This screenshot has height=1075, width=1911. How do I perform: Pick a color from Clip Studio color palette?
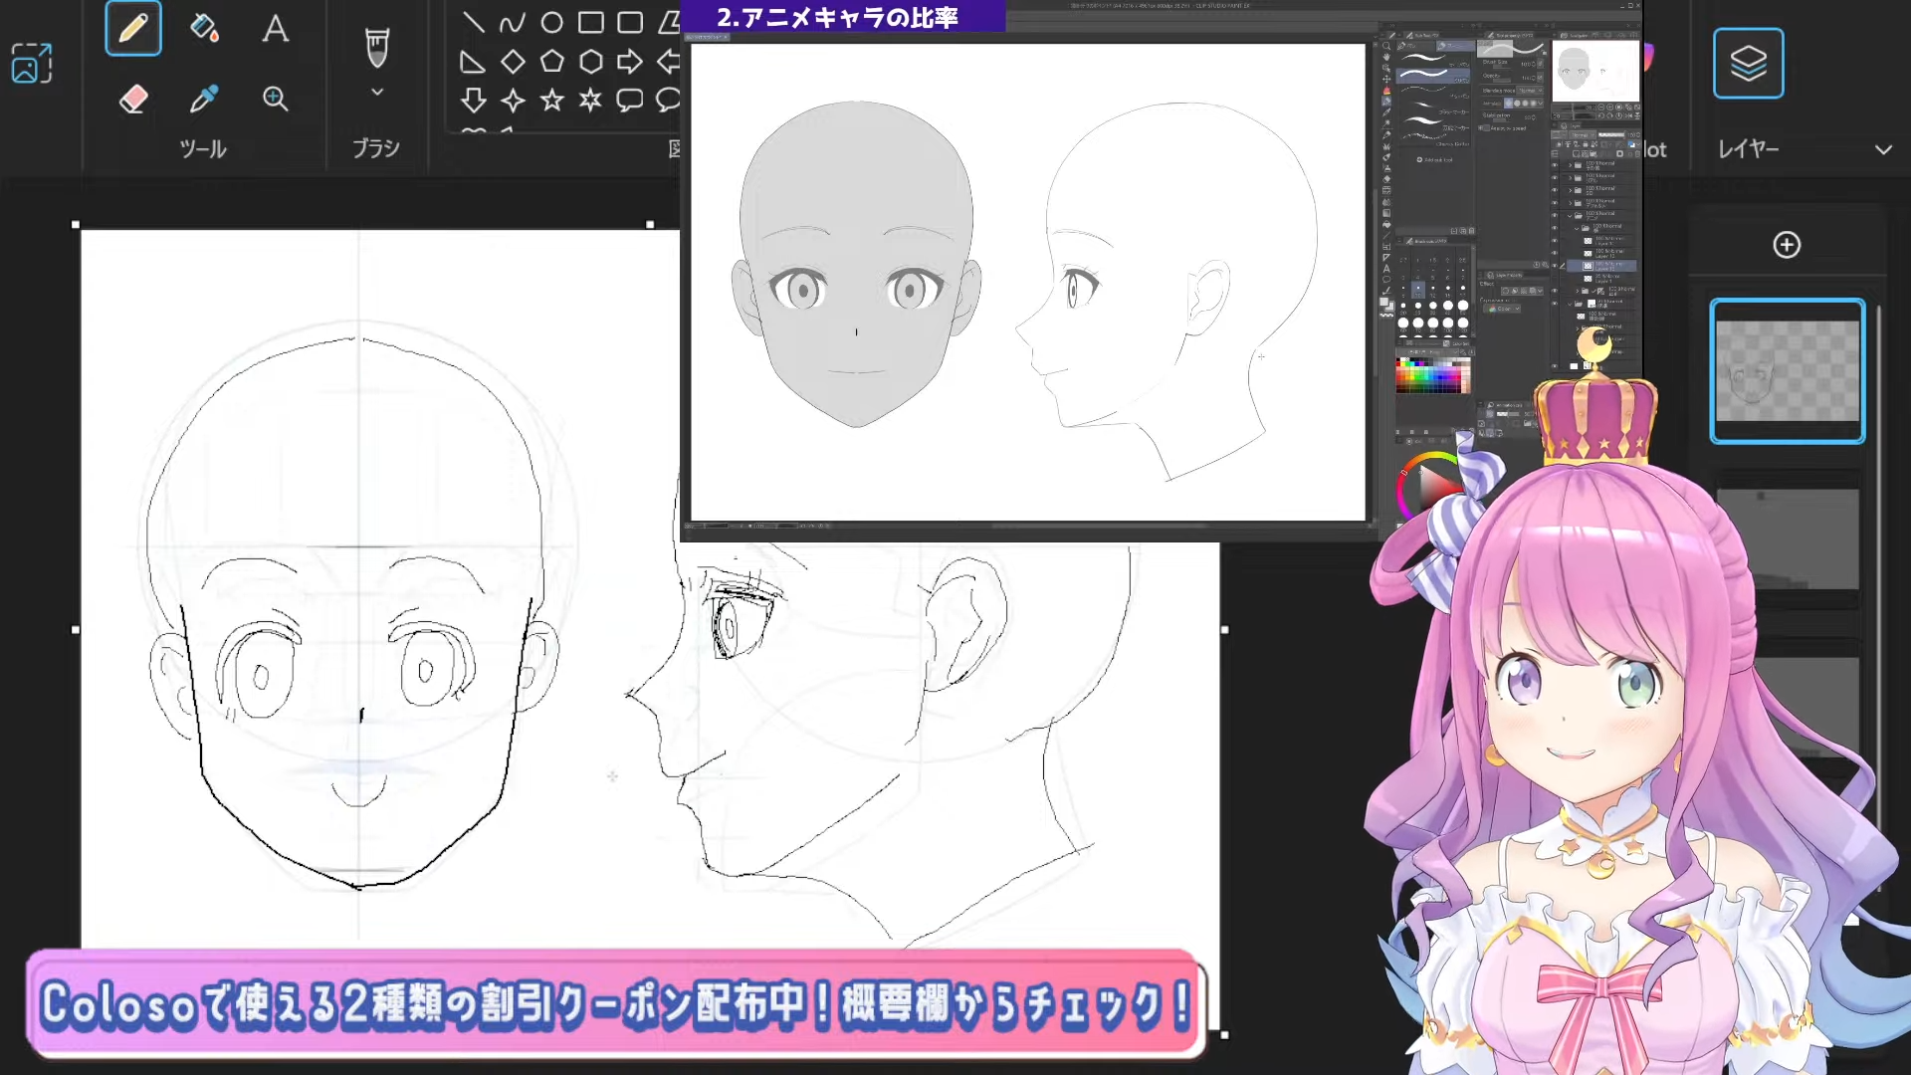coord(1431,376)
